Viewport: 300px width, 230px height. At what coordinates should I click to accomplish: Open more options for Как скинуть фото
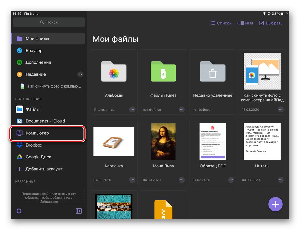click(x=281, y=110)
